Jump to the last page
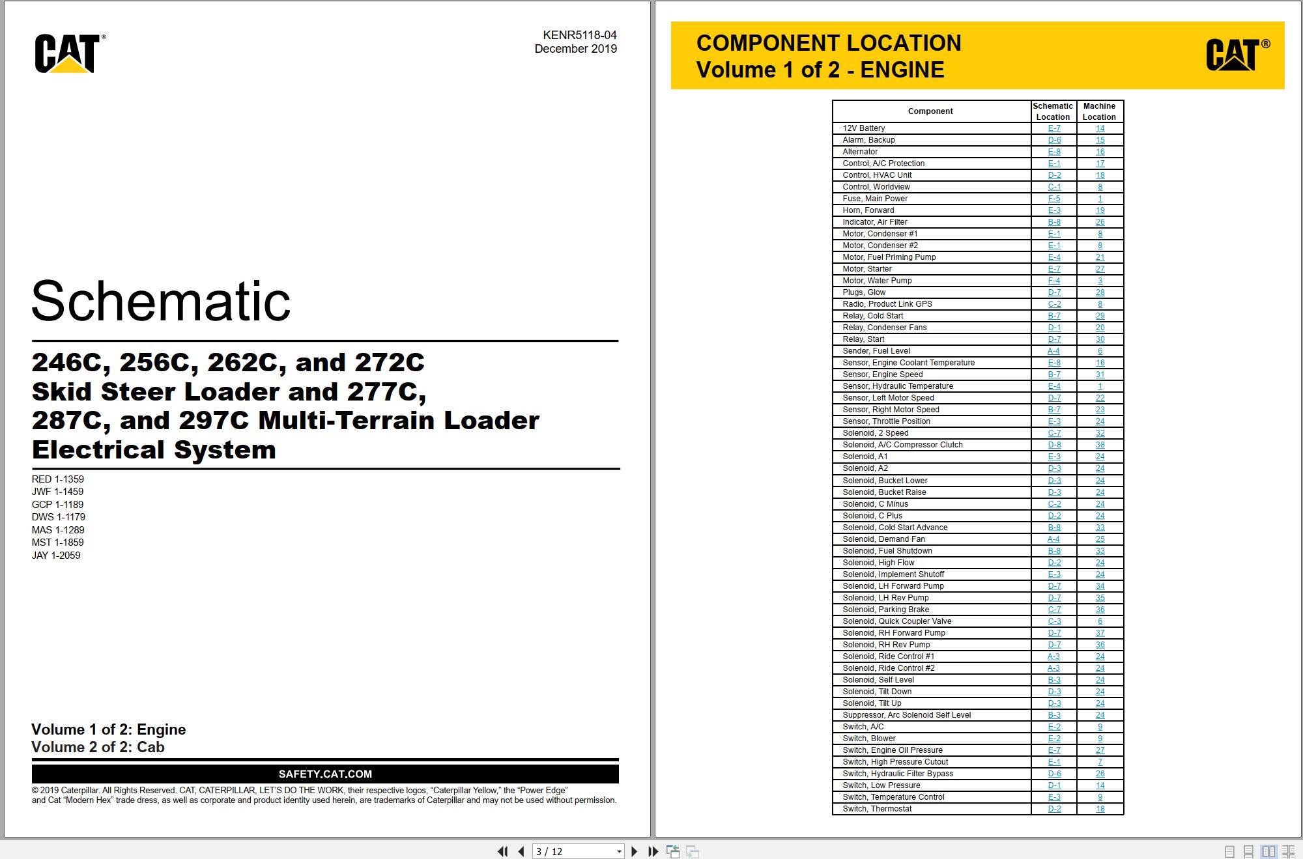 653,851
